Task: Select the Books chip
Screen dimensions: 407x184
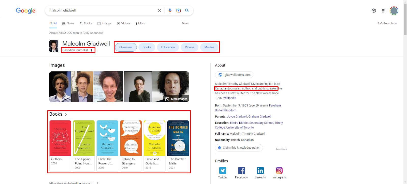Action: pyautogui.click(x=147, y=47)
